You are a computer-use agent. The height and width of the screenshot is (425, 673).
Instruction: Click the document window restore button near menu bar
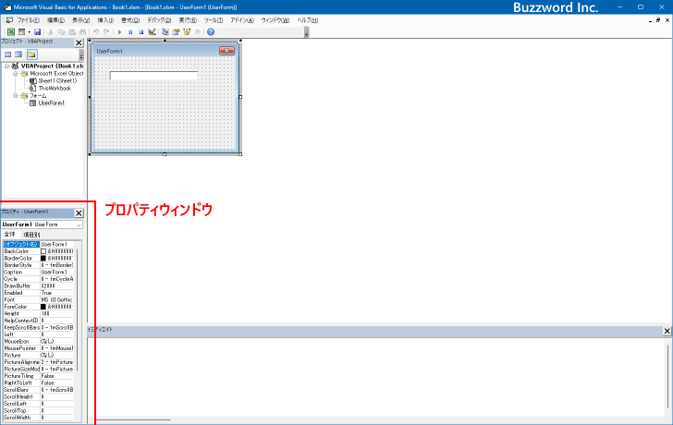tap(658, 20)
